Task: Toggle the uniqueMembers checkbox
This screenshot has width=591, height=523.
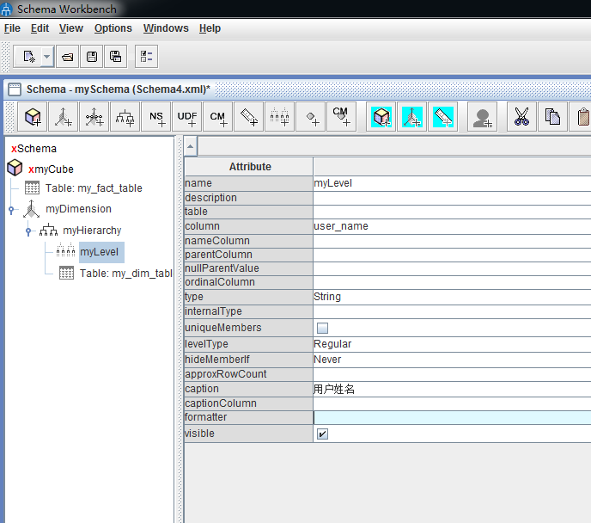Action: point(322,328)
